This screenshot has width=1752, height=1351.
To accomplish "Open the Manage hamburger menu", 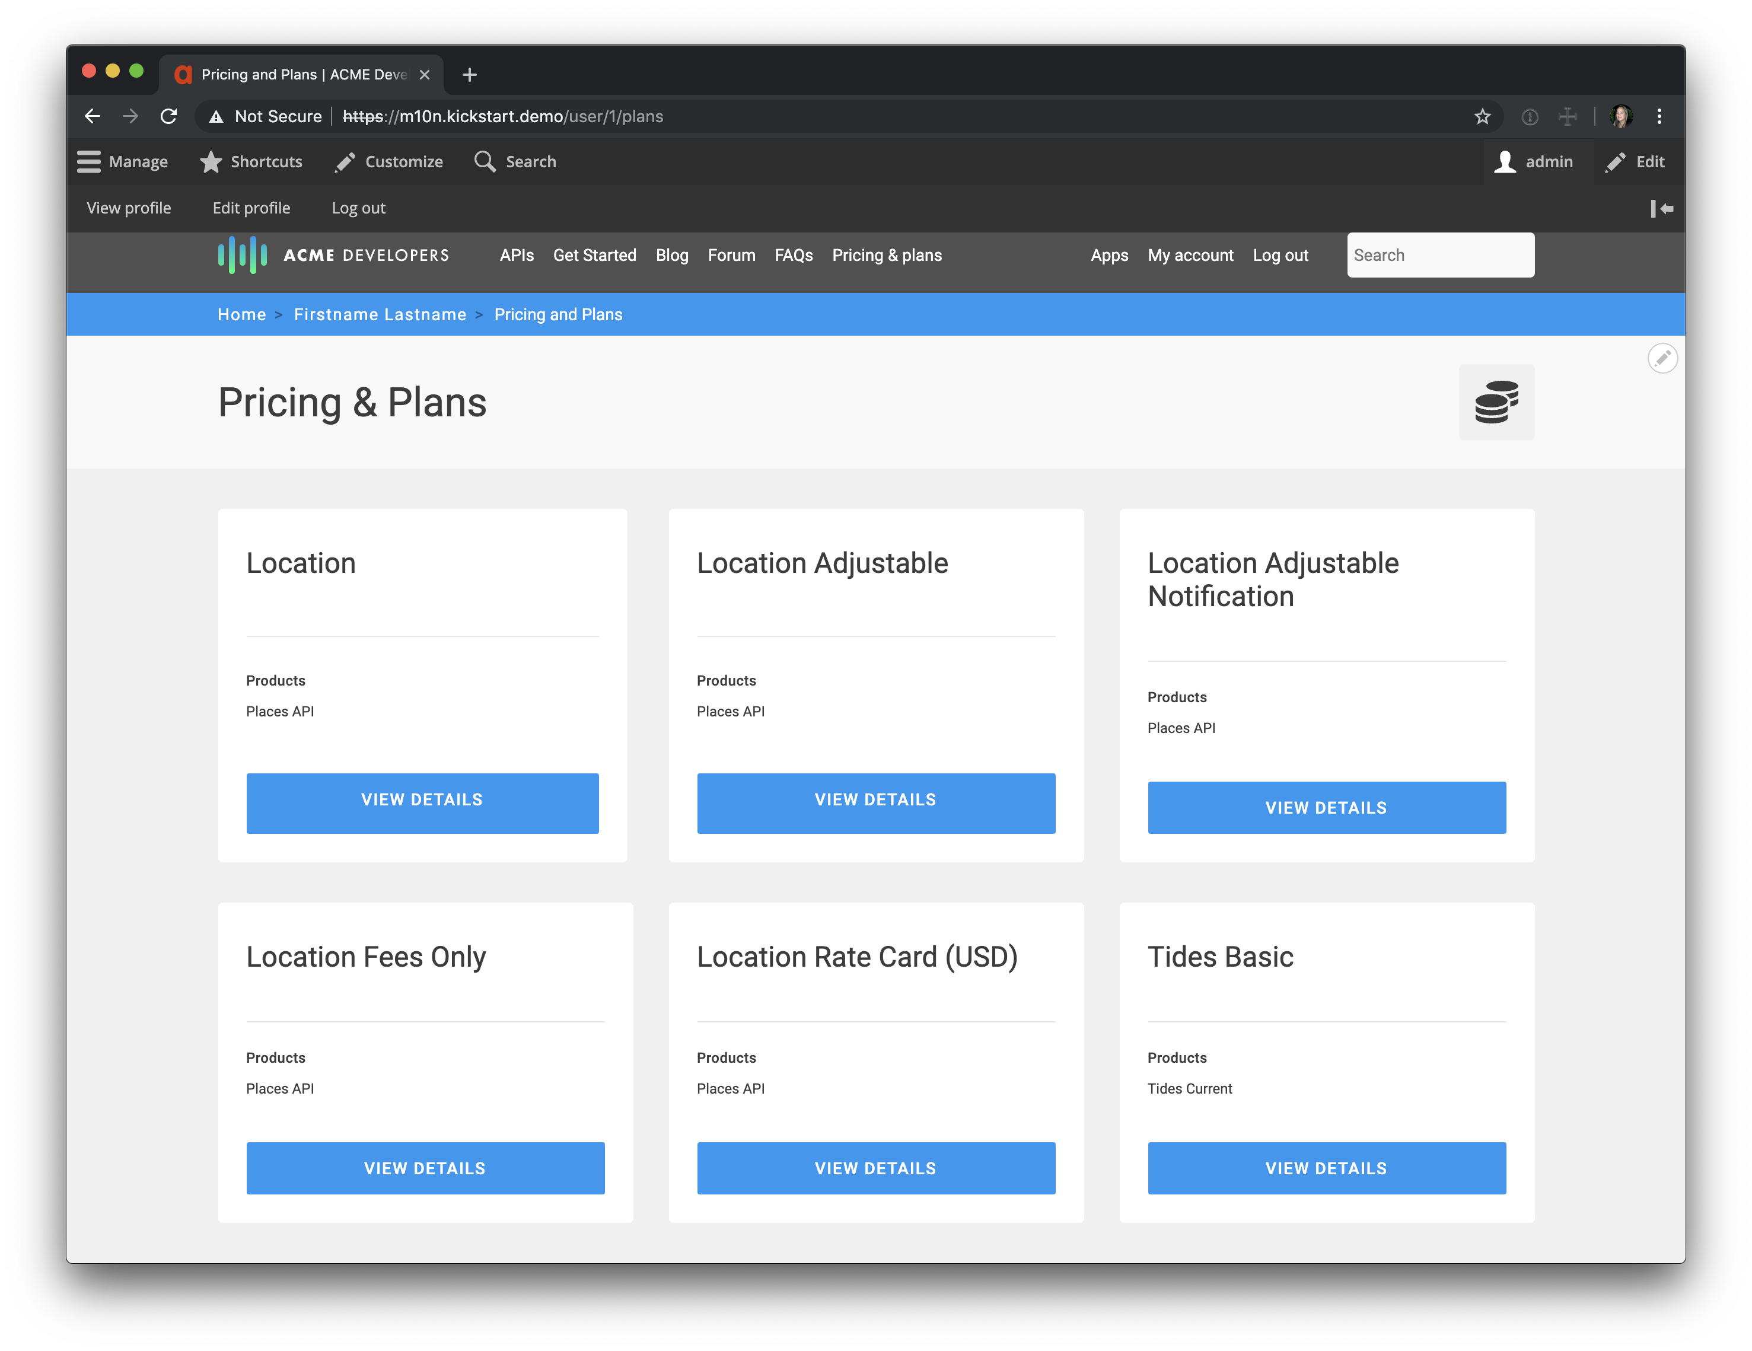I will coord(123,162).
